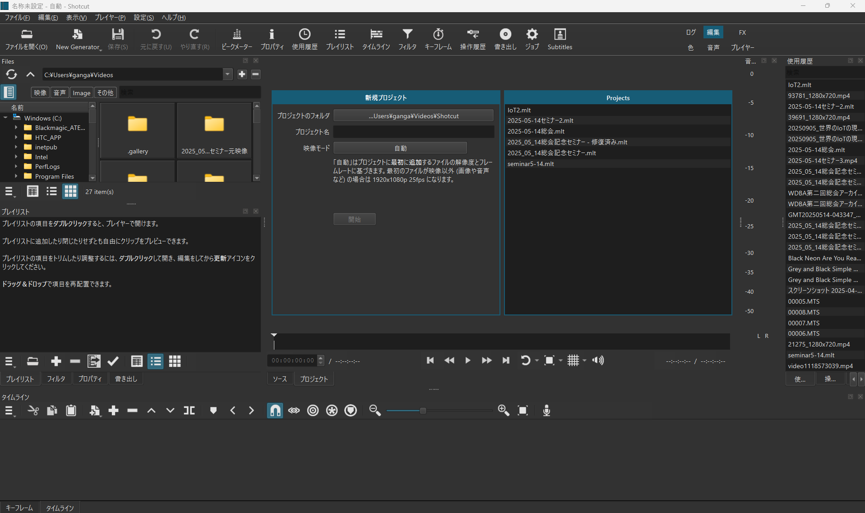Click the プロジェクト名 input field
Viewport: 865px width, 513px height.
point(413,132)
